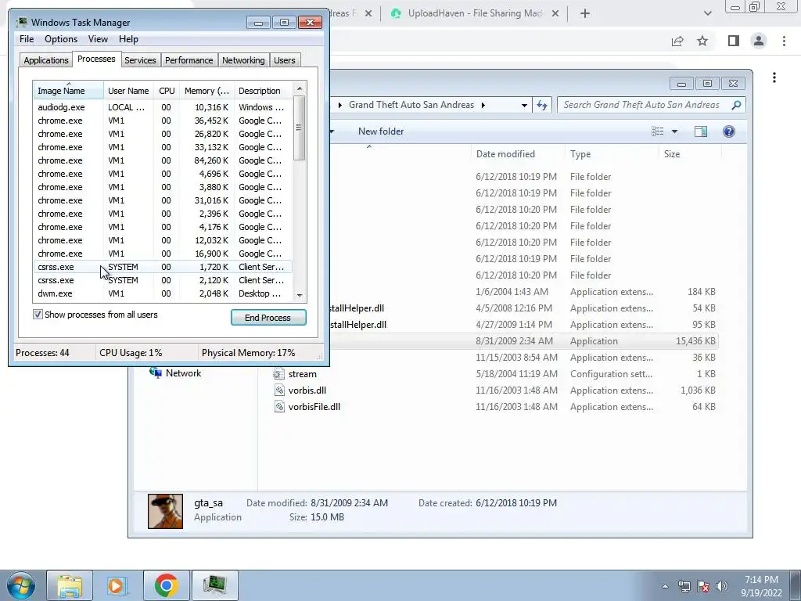Open Chrome tab search chevron
Screen dimensions: 801x601
(x=707, y=14)
